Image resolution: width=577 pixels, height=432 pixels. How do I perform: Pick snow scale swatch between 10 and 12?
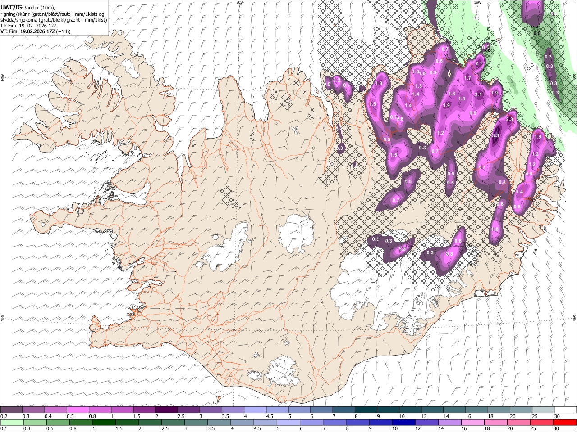[410, 409]
